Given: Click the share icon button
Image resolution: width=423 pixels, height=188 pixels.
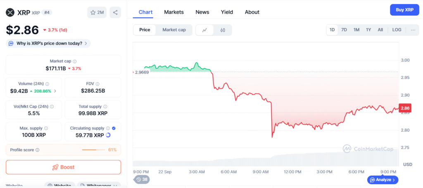Looking at the screenshot, I should pyautogui.click(x=115, y=12).
